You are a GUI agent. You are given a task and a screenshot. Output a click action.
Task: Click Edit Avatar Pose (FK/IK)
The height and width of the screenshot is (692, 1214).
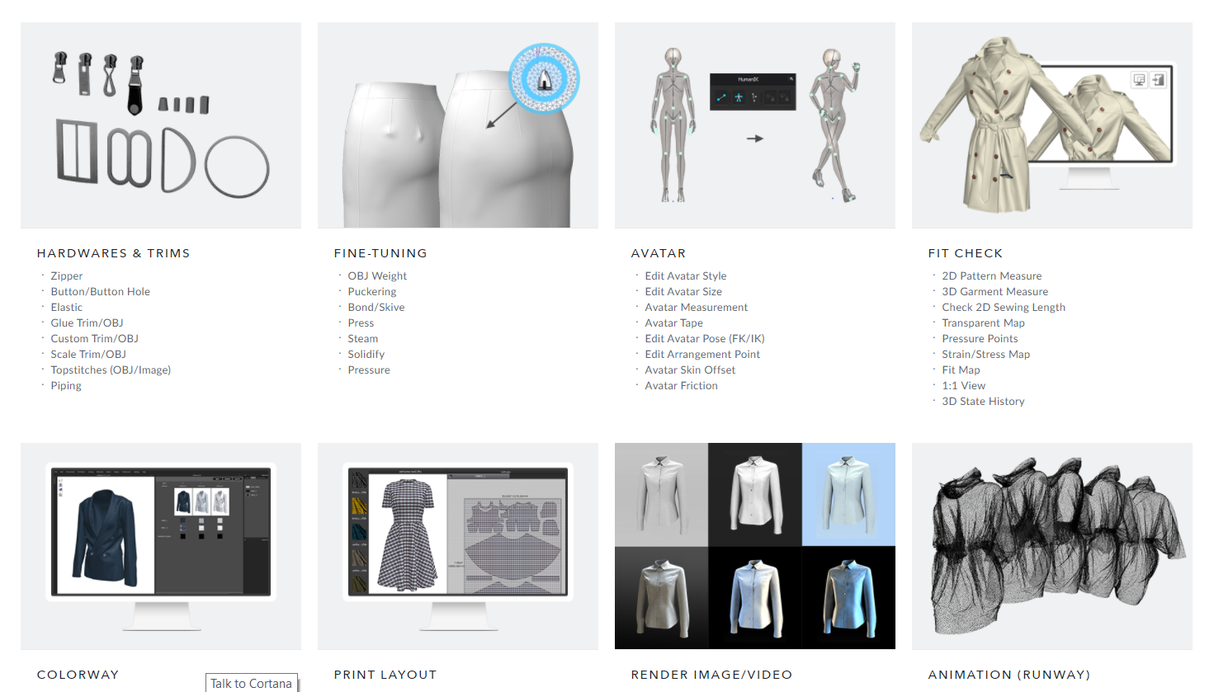pos(705,339)
